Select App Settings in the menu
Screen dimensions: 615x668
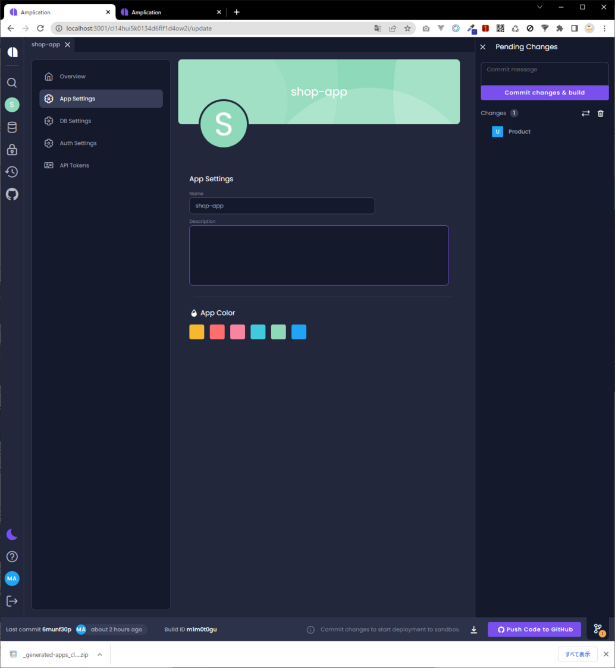101,99
